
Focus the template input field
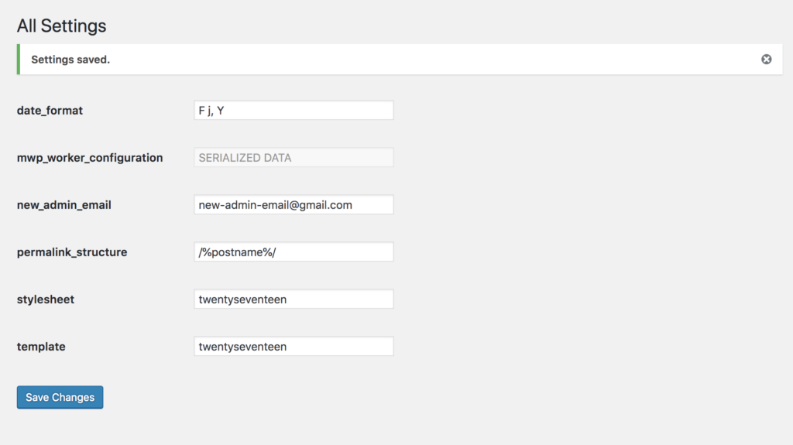tap(294, 347)
